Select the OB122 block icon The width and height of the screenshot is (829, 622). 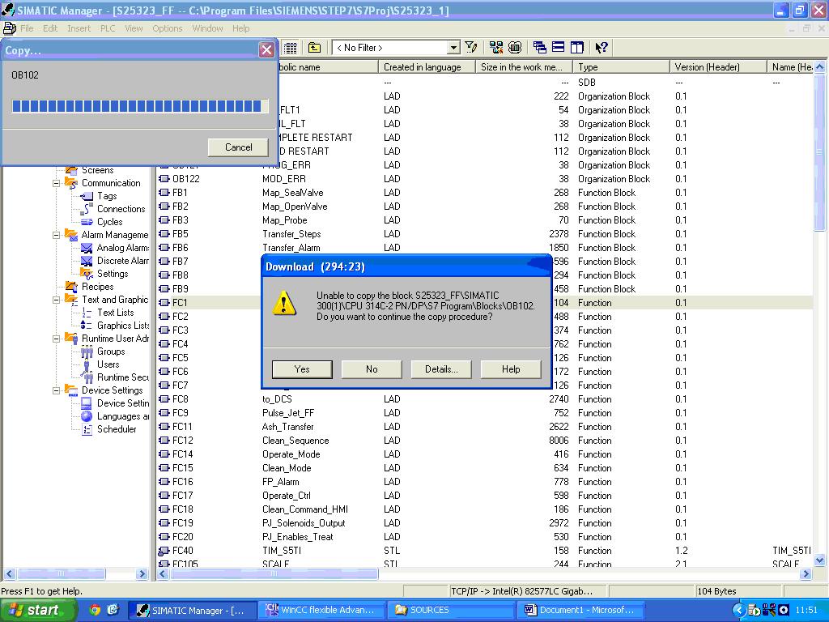click(x=164, y=179)
